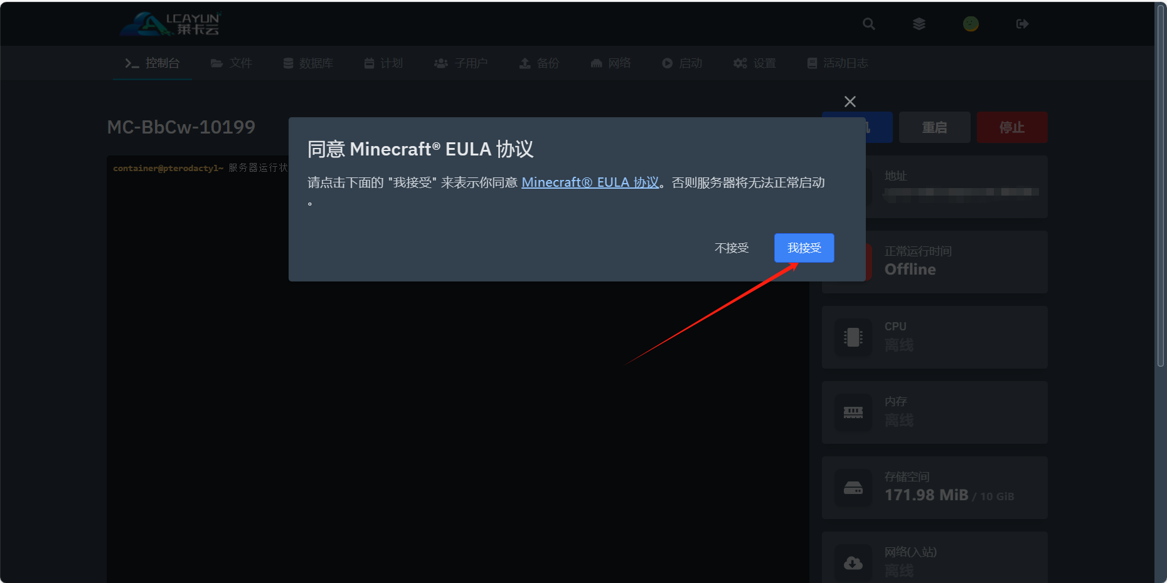Open the layers stack icon in header

(x=919, y=24)
